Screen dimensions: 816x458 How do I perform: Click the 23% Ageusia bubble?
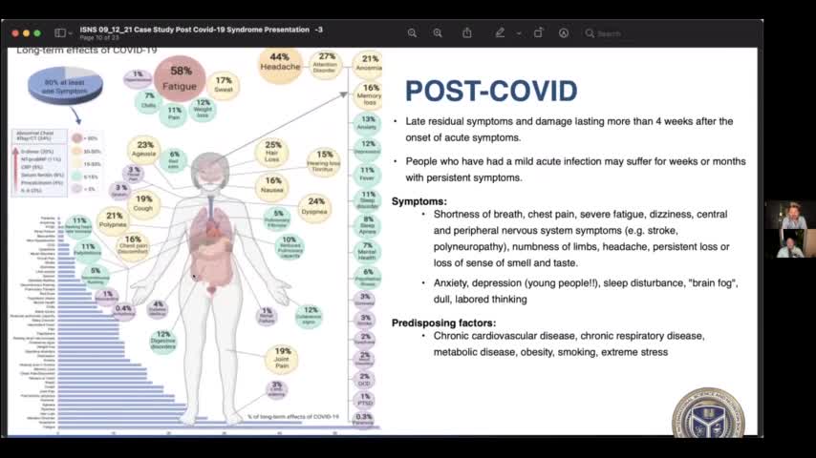[x=144, y=149]
